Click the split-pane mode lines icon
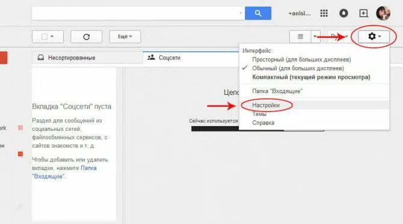The height and width of the screenshot is (224, 403). (x=300, y=37)
